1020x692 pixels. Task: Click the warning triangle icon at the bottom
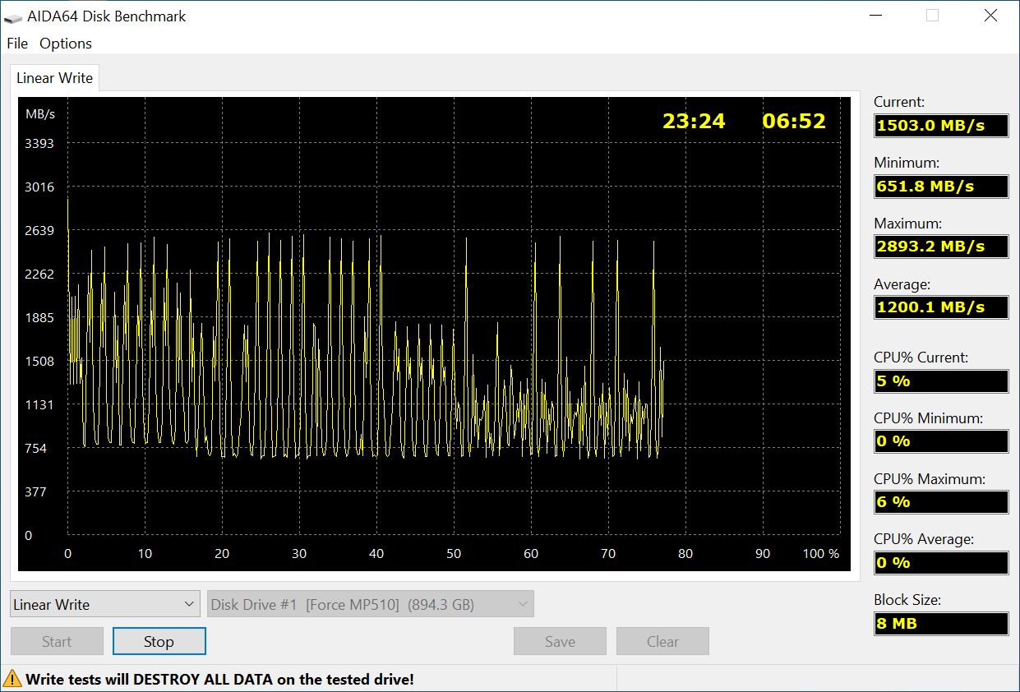pos(14,679)
